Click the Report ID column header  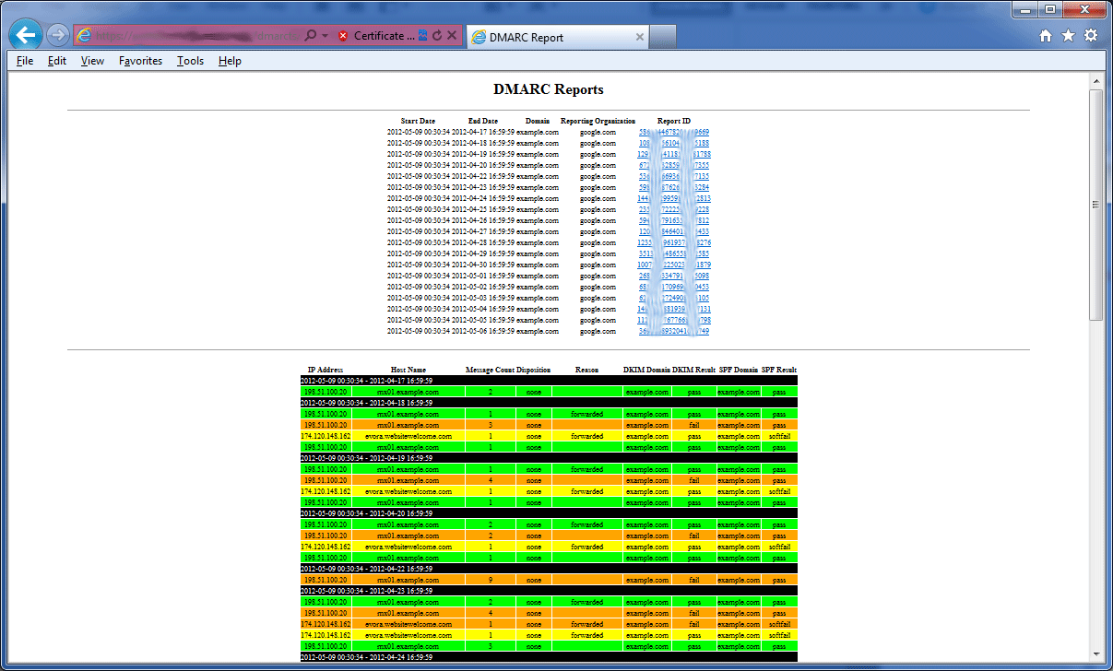coord(674,122)
